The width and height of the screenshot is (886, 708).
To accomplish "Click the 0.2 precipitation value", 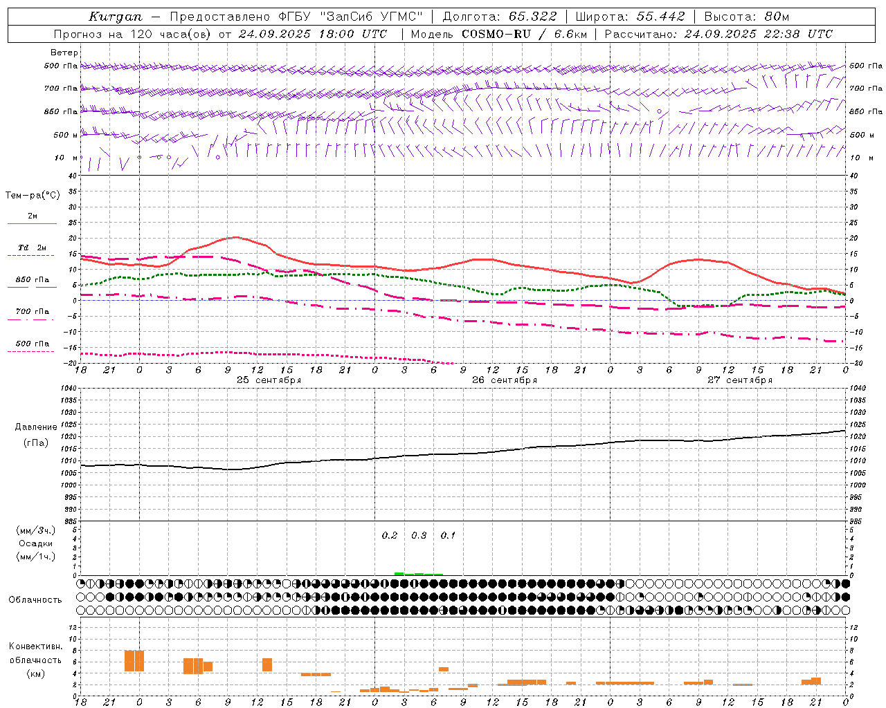I will pos(390,535).
